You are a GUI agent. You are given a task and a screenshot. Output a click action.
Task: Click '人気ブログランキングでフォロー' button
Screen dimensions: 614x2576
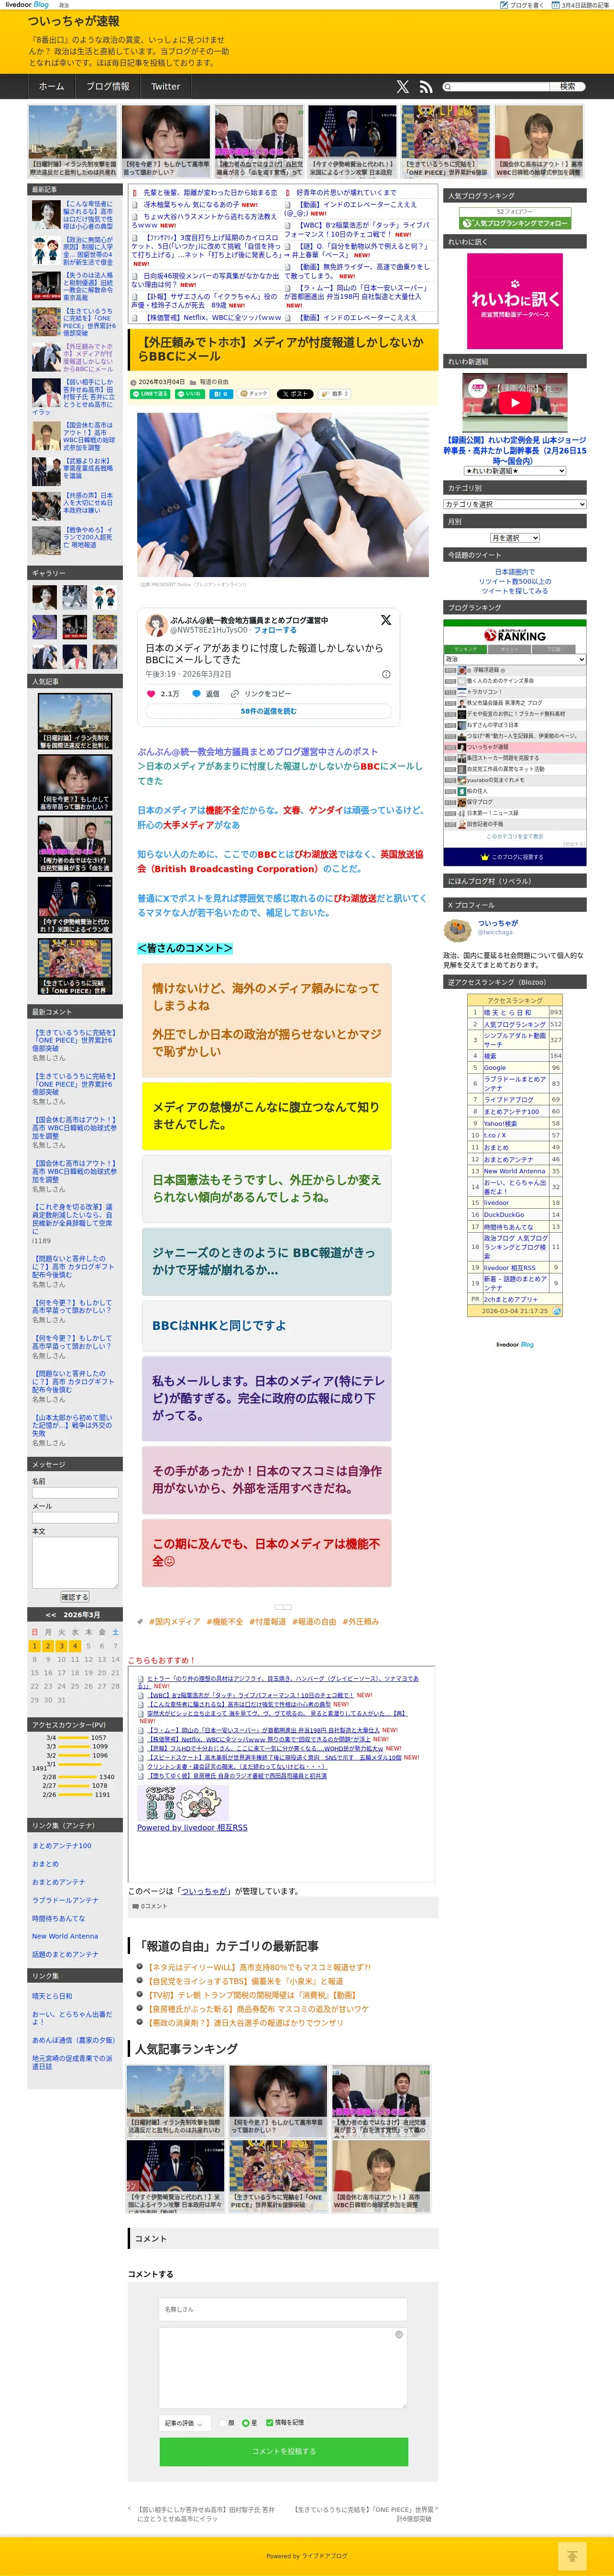click(x=514, y=223)
